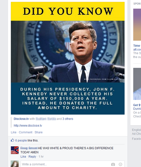Reply to the commenter's comment

[32, 157]
